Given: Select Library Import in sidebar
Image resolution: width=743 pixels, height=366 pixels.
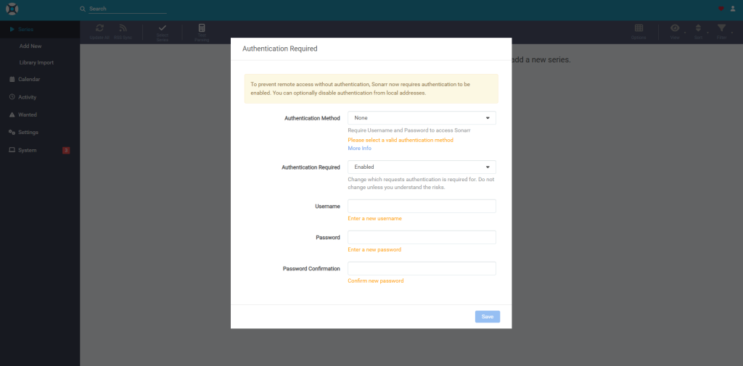Looking at the screenshot, I should coord(36,62).
